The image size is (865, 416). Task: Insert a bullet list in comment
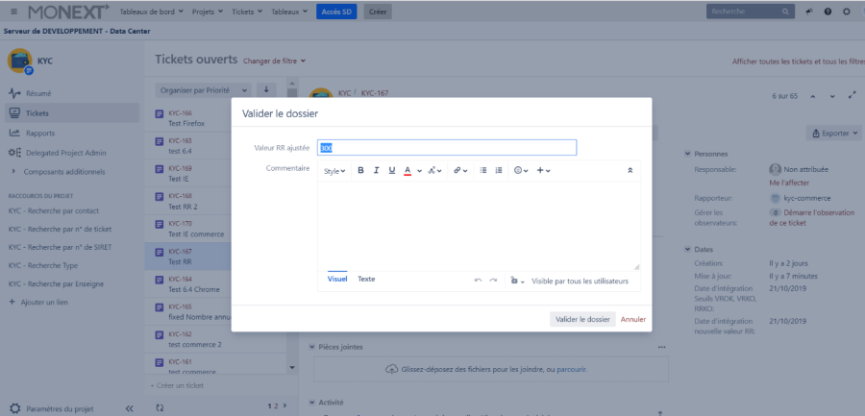(483, 170)
